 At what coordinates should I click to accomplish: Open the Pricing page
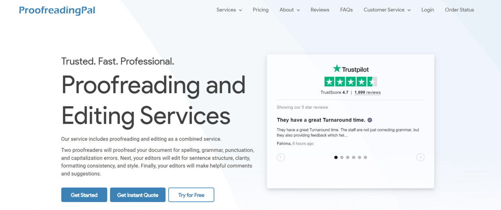261,10
